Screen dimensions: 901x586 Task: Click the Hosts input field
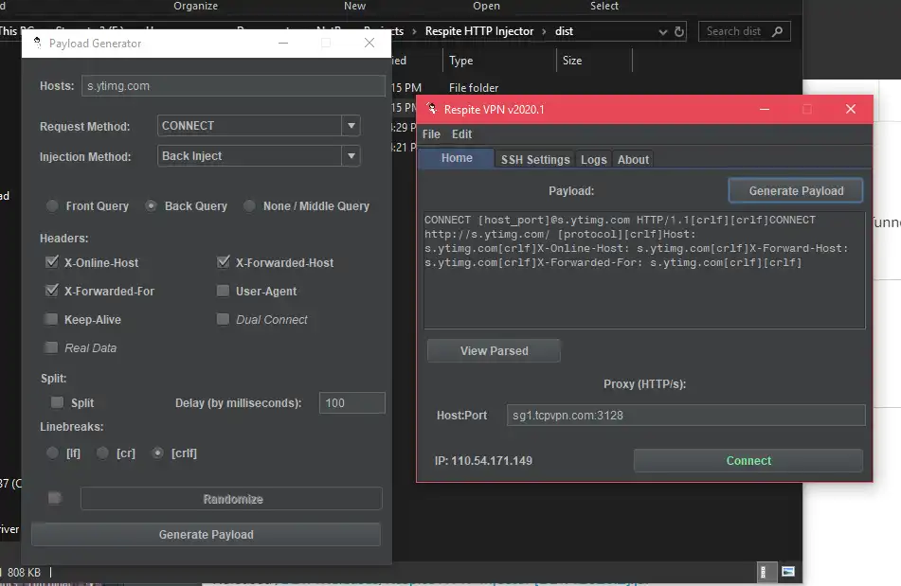click(233, 86)
